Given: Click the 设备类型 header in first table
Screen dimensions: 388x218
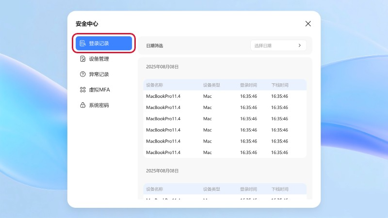Looking at the screenshot, I should tap(211, 85).
